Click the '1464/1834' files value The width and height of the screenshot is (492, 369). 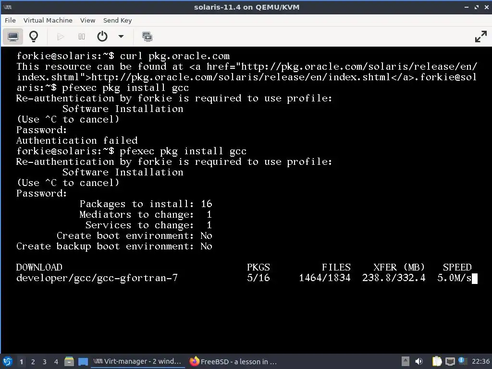324,278
